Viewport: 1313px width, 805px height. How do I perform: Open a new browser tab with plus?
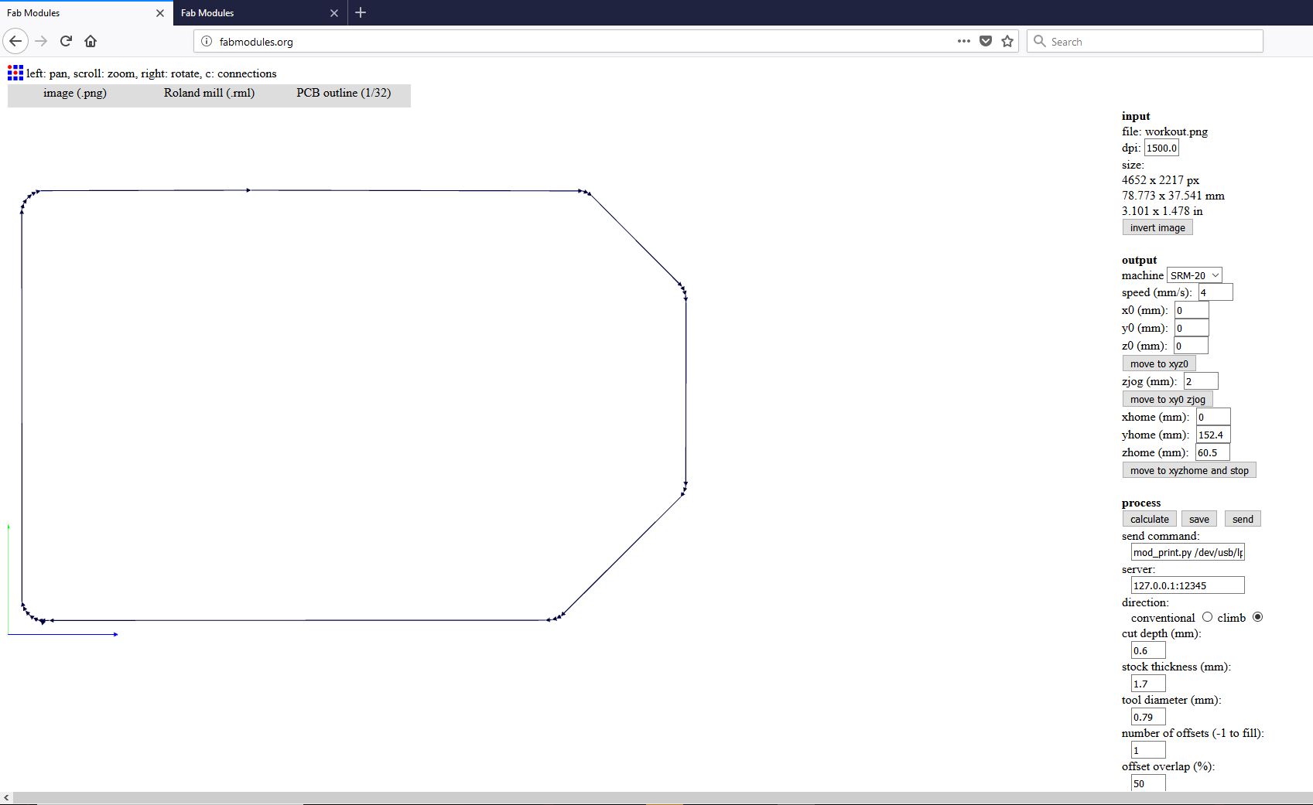click(361, 12)
